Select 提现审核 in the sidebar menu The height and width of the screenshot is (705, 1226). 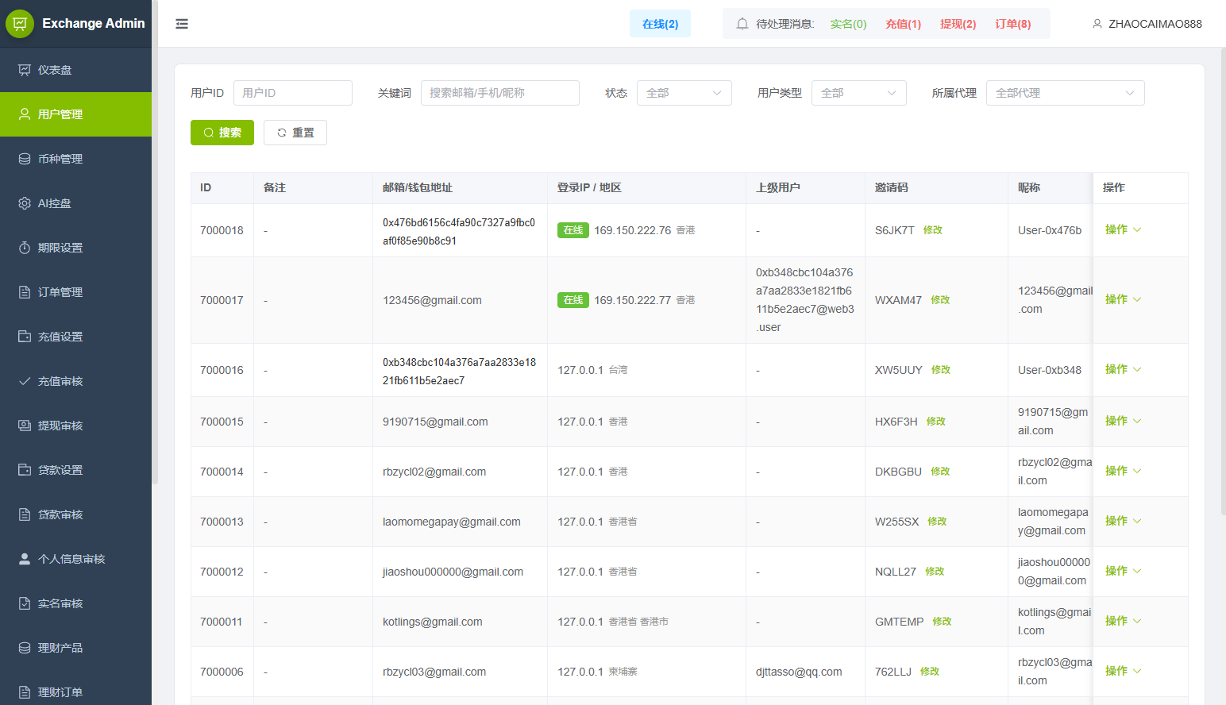(60, 426)
